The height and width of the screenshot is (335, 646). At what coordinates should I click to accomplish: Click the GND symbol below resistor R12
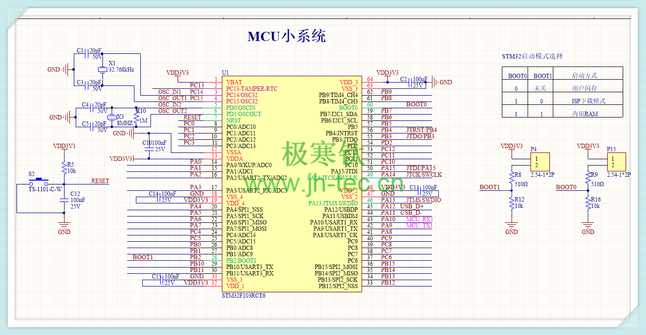click(x=511, y=228)
